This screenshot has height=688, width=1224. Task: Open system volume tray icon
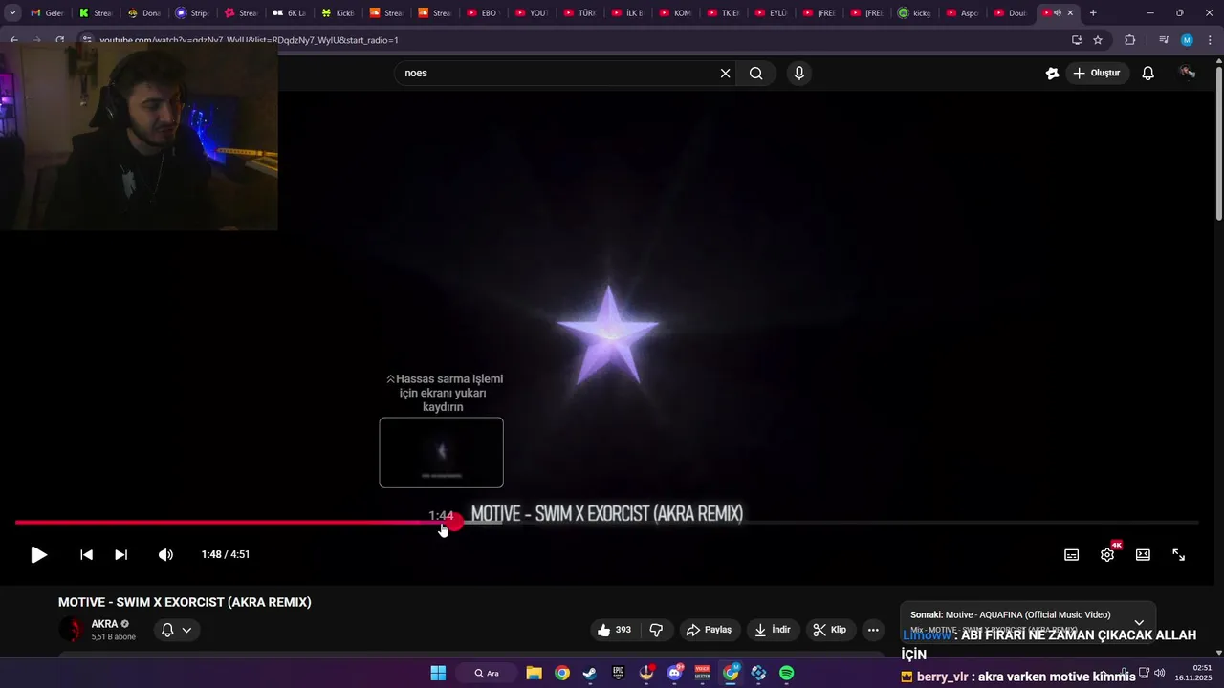1159,673
